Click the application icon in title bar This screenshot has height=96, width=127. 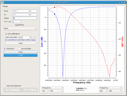[x=2, y=2]
